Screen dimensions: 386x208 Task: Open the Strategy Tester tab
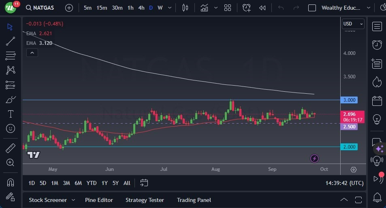pos(145,200)
